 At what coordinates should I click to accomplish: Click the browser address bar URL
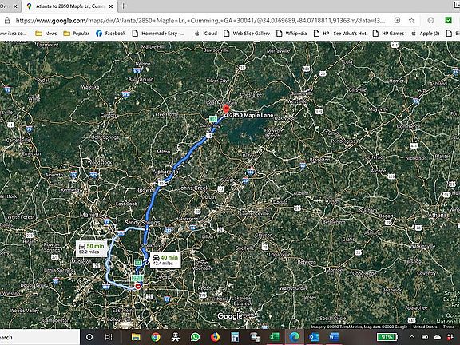[200, 21]
